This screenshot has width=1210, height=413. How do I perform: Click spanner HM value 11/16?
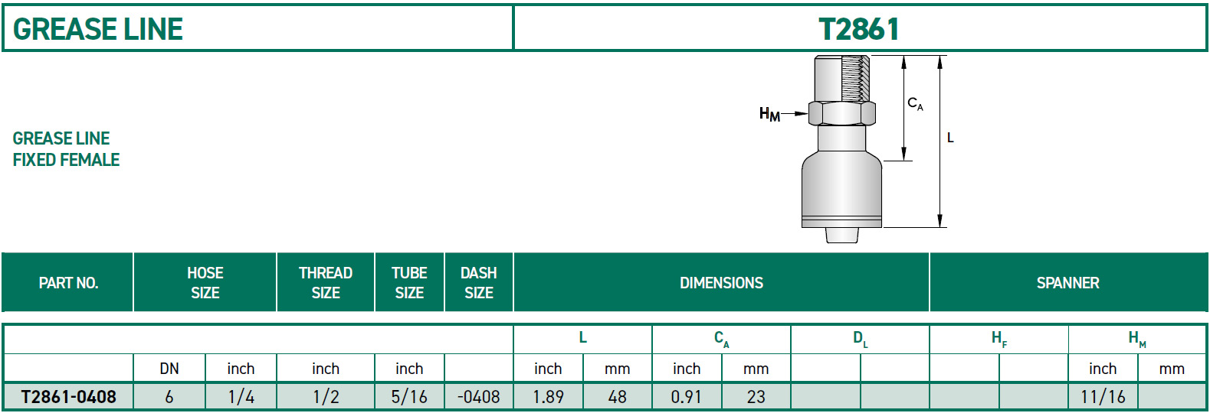(x=1103, y=397)
